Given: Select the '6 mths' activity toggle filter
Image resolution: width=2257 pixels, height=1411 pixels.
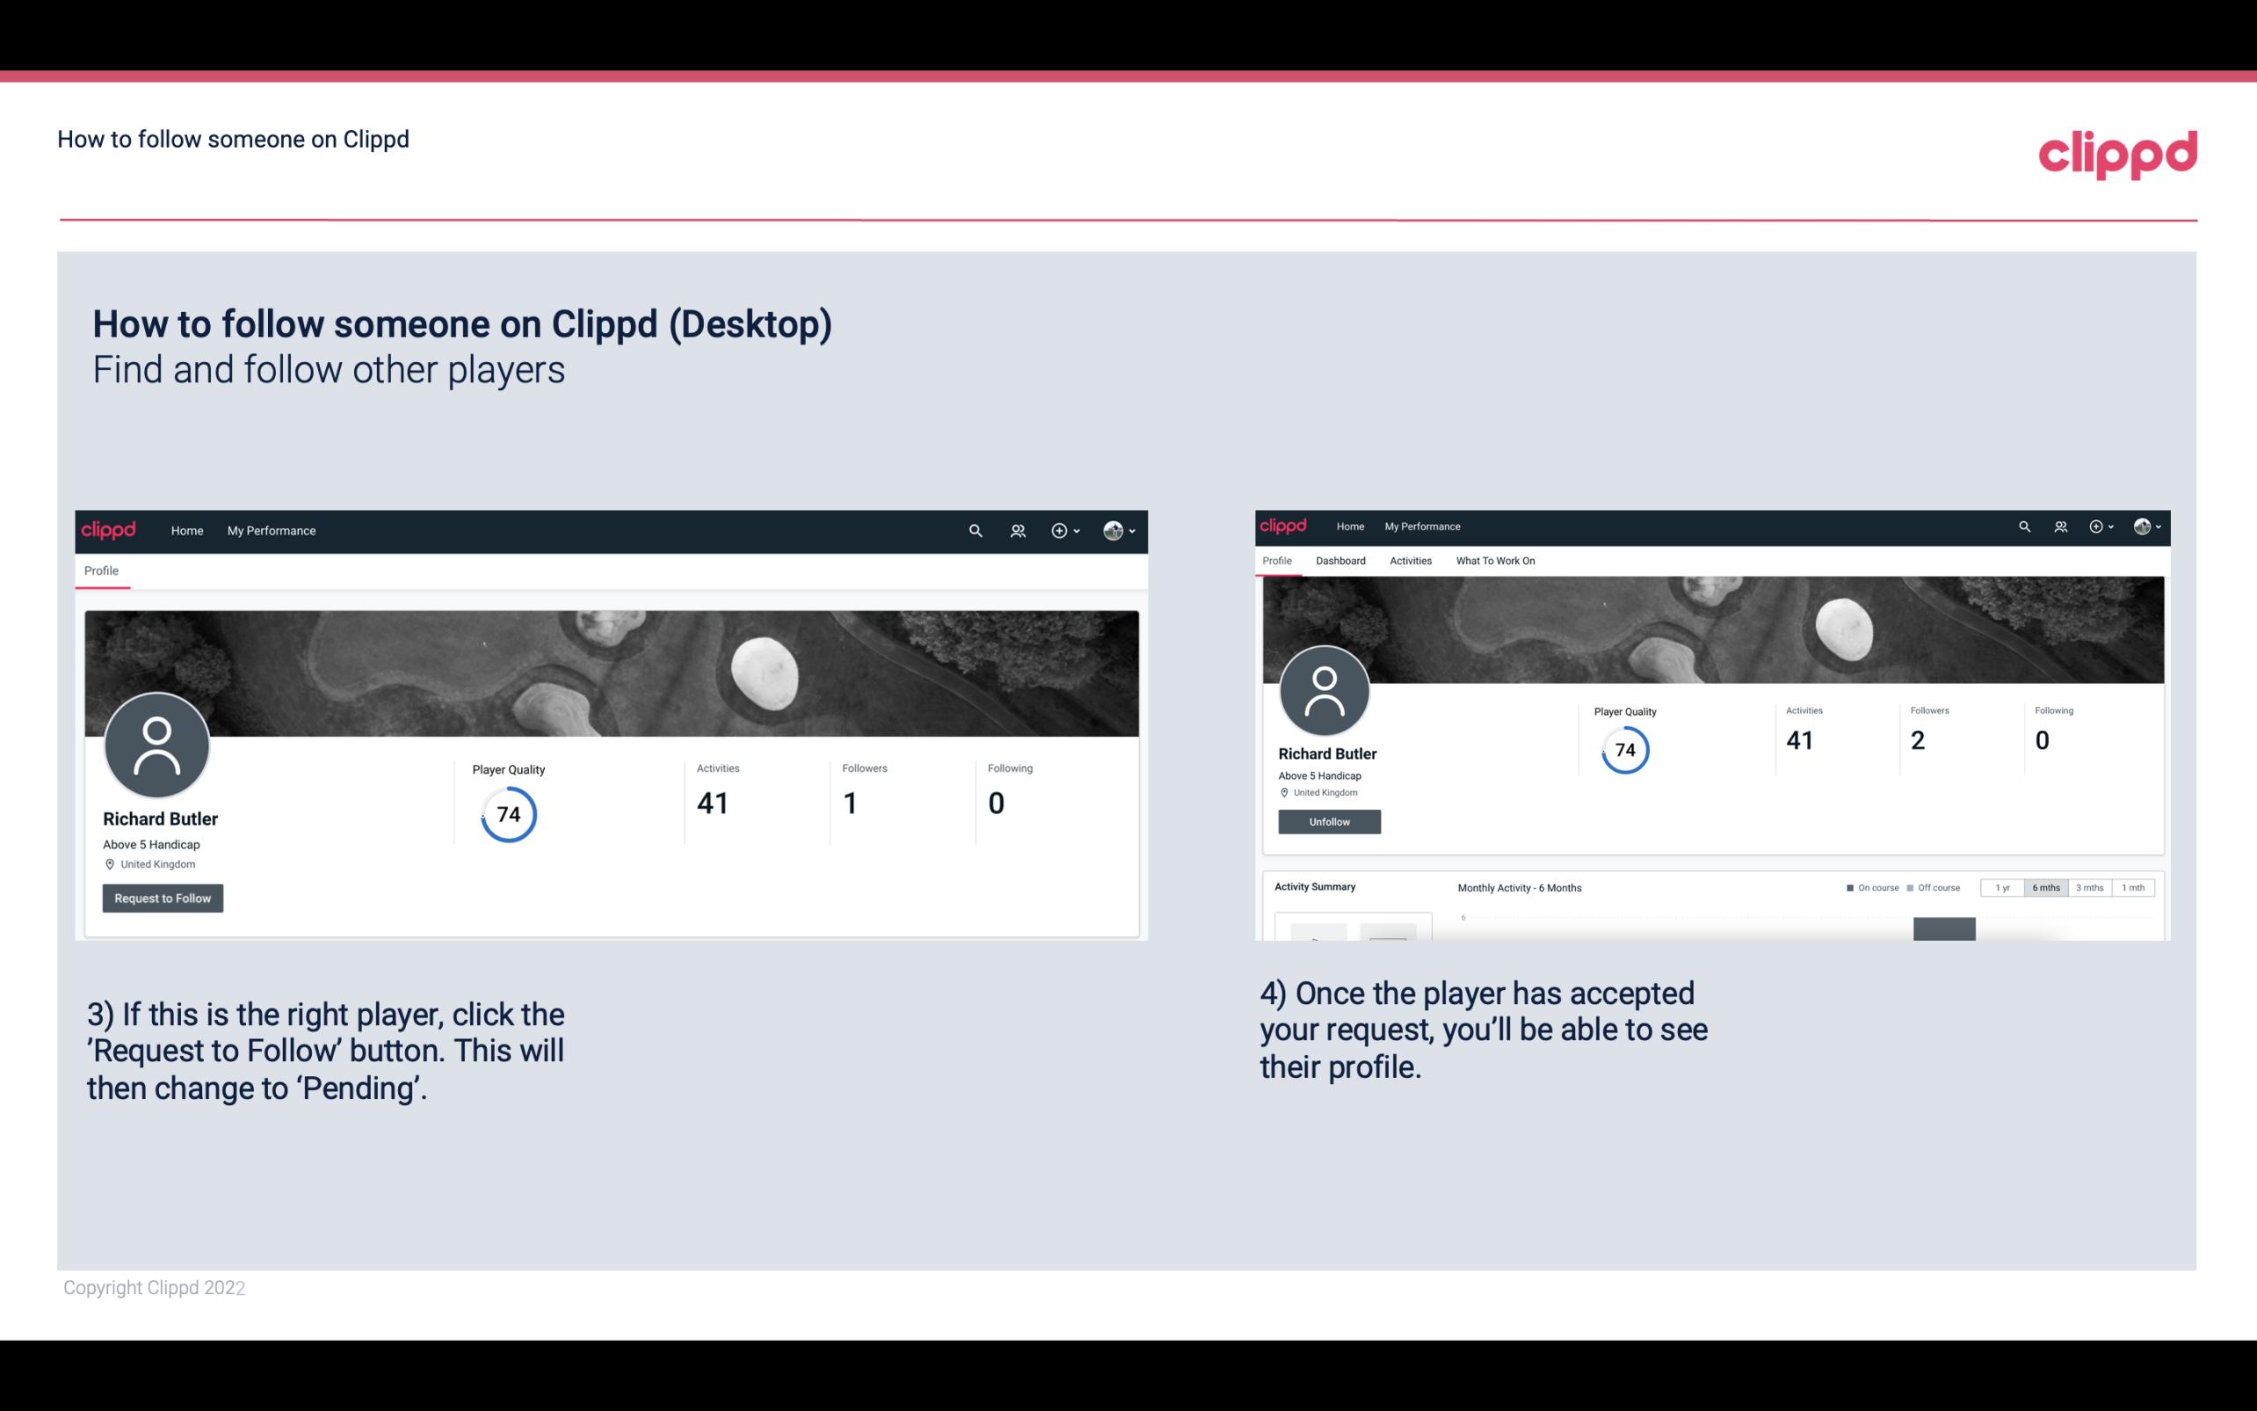Looking at the screenshot, I should (x=2044, y=886).
